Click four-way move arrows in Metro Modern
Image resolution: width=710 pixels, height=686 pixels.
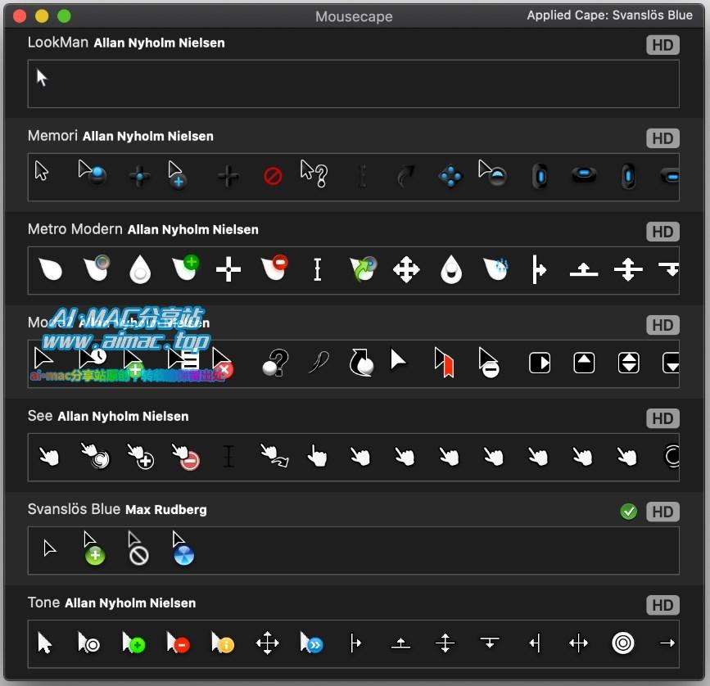[406, 269]
